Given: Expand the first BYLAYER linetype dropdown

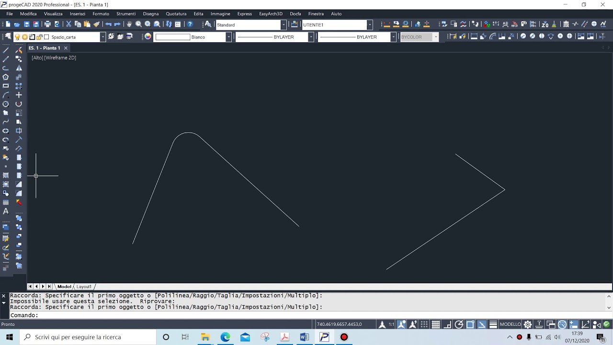Looking at the screenshot, I should click(x=311, y=37).
